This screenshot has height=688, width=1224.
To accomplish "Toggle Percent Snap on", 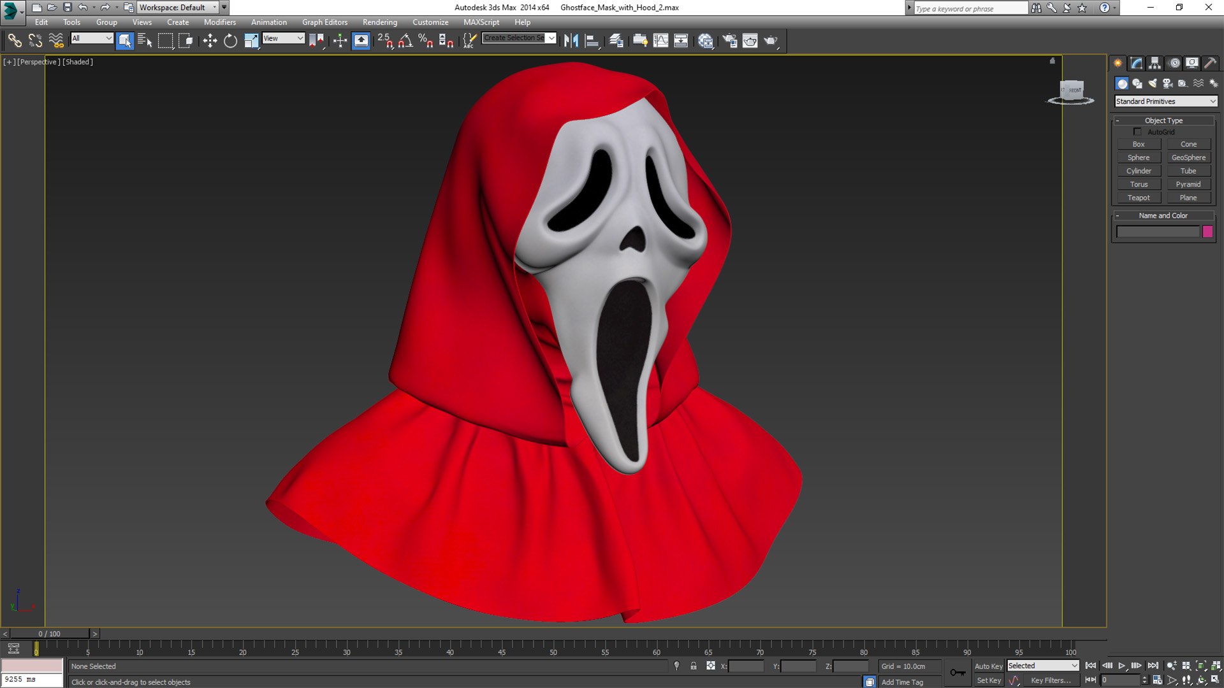I will pos(426,41).
